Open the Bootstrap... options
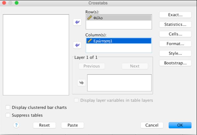 175,63
